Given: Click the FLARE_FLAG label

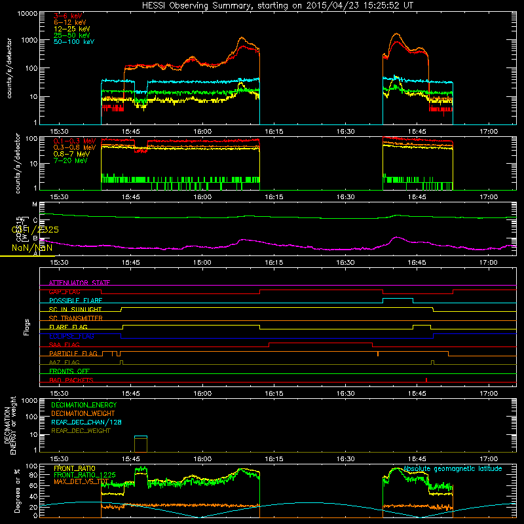Looking at the screenshot, I should point(68,327).
